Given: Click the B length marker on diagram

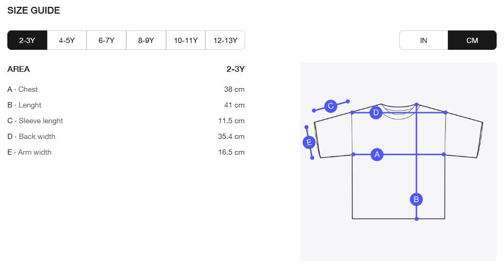Looking at the screenshot, I should point(417,199).
